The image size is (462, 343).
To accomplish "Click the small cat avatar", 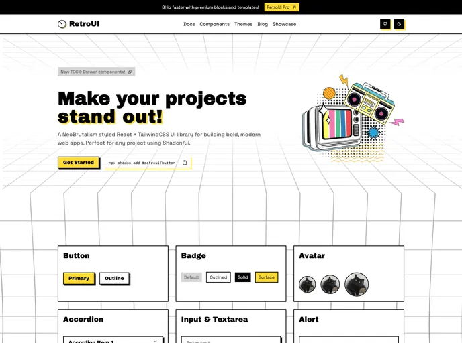I will pyautogui.click(x=307, y=285).
